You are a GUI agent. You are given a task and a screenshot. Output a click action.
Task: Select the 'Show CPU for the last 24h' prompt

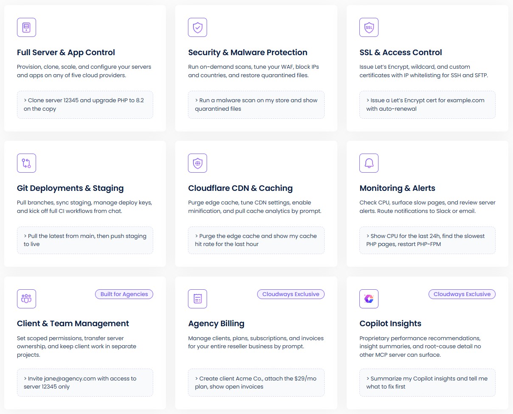tap(427, 240)
